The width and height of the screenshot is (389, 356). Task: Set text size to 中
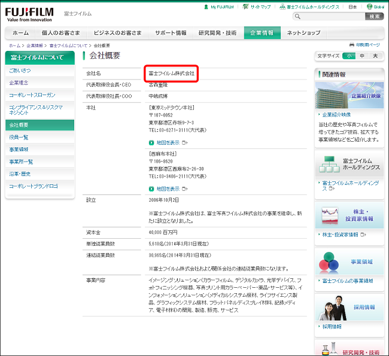[362, 56]
